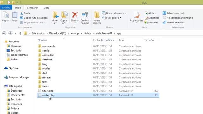
Task: Click the Copiar clipboard icon
Action: pyautogui.click(x=6, y=15)
